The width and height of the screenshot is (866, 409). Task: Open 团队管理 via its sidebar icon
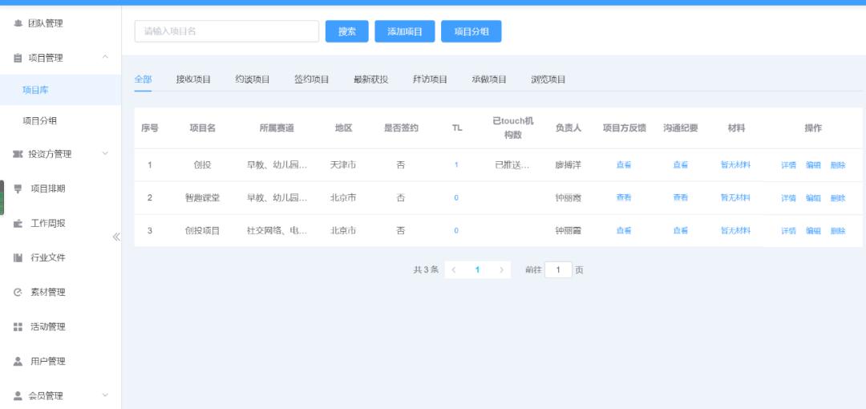click(18, 23)
